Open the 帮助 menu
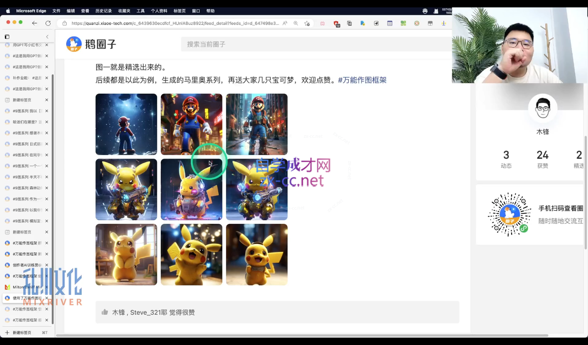This screenshot has height=345, width=588. pos(211,11)
